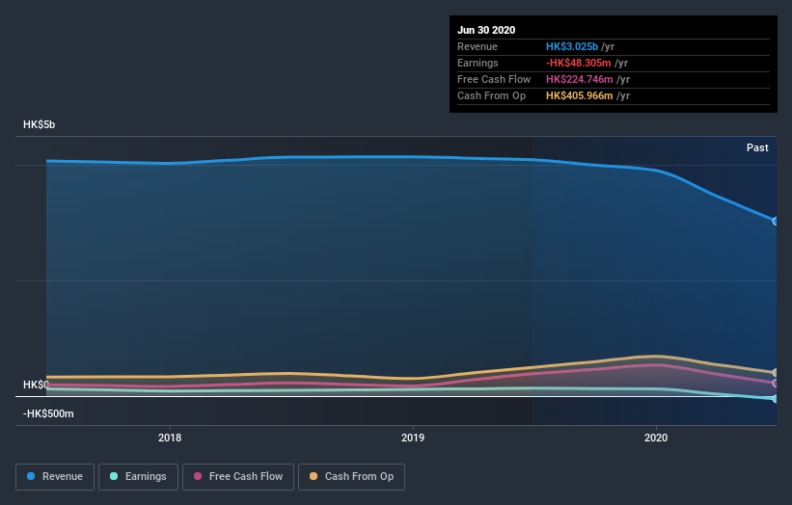Click the Cash From Op orange endpoint marker

coord(776,373)
